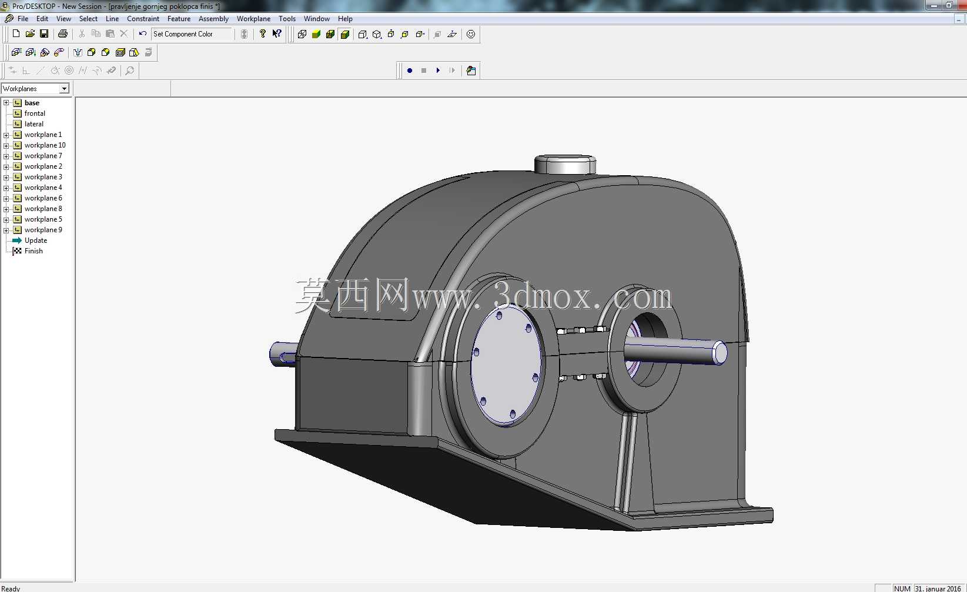Expand the workplane 6 node
The image size is (967, 592).
tap(6, 198)
